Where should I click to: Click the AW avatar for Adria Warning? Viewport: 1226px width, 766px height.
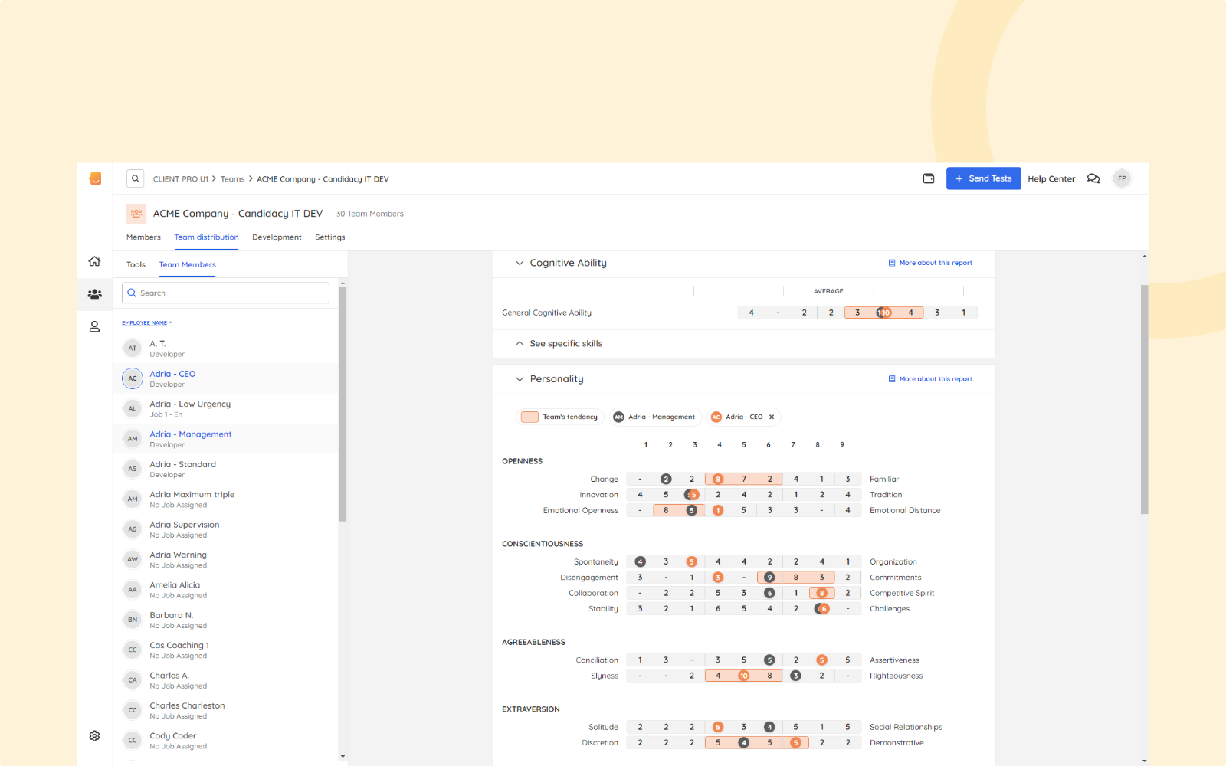pos(133,559)
